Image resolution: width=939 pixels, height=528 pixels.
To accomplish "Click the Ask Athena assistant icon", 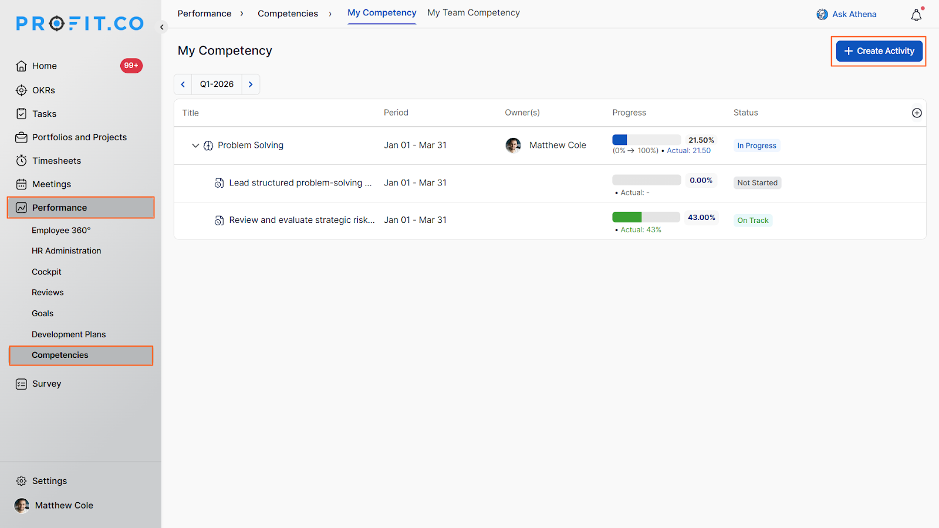I will click(822, 14).
